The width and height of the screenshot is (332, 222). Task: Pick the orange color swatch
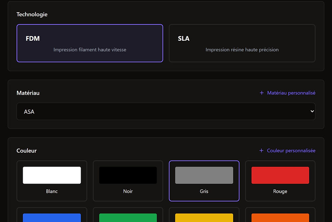click(280, 215)
